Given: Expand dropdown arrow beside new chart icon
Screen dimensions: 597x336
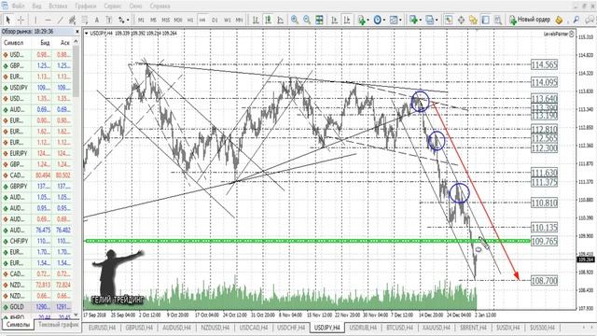Looking at the screenshot, I should 420,20.
